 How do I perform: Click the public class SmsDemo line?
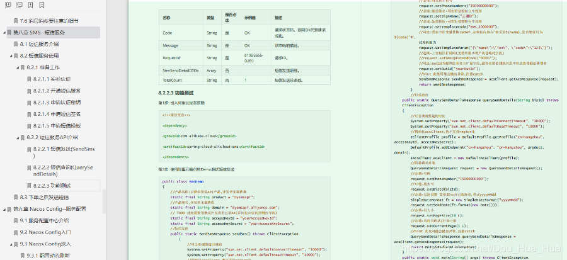click(183, 182)
